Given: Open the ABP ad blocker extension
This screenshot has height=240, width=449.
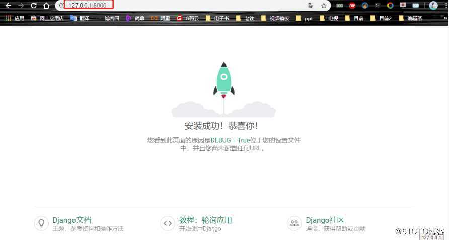Looking at the screenshot, I should tap(352, 5).
